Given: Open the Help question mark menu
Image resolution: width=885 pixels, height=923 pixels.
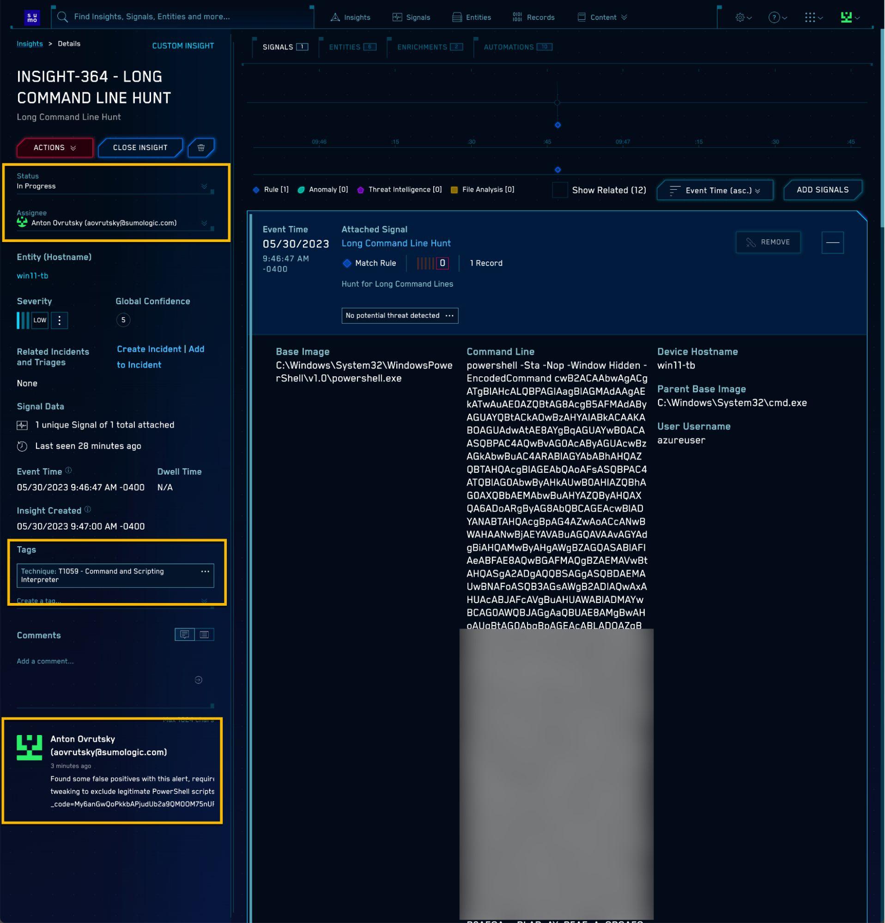Looking at the screenshot, I should (x=775, y=17).
